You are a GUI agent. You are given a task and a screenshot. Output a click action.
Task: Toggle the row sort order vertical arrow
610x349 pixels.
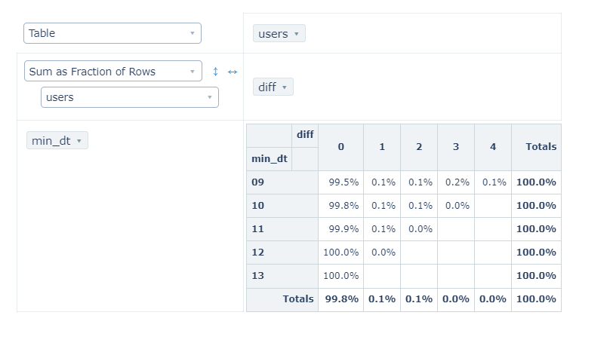(215, 72)
